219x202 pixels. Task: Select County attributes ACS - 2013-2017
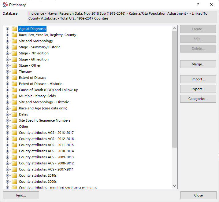click(46, 133)
